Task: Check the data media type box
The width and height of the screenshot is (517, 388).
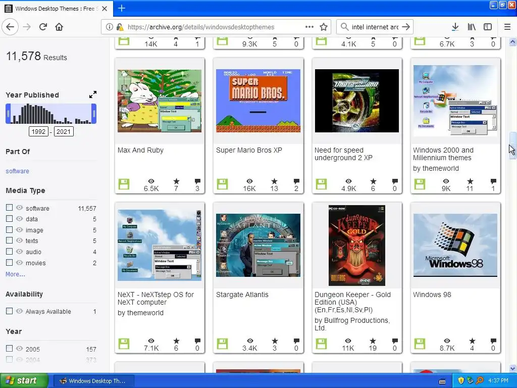Action: [9, 218]
